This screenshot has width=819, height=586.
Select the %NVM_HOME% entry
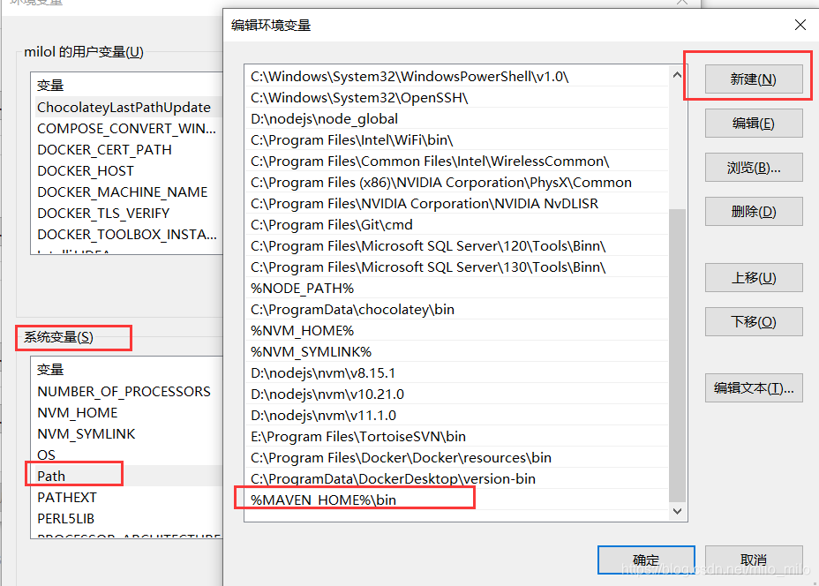coord(456,331)
